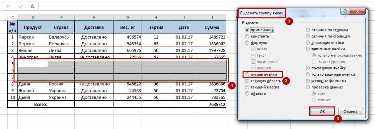375x129 pixels.
Task: Select column H header
Action: pos(156,17)
